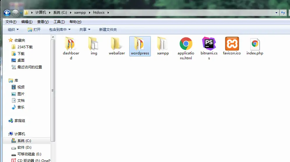
Task: Select the bitnami.css PhpStorm file icon
Action: (209, 44)
